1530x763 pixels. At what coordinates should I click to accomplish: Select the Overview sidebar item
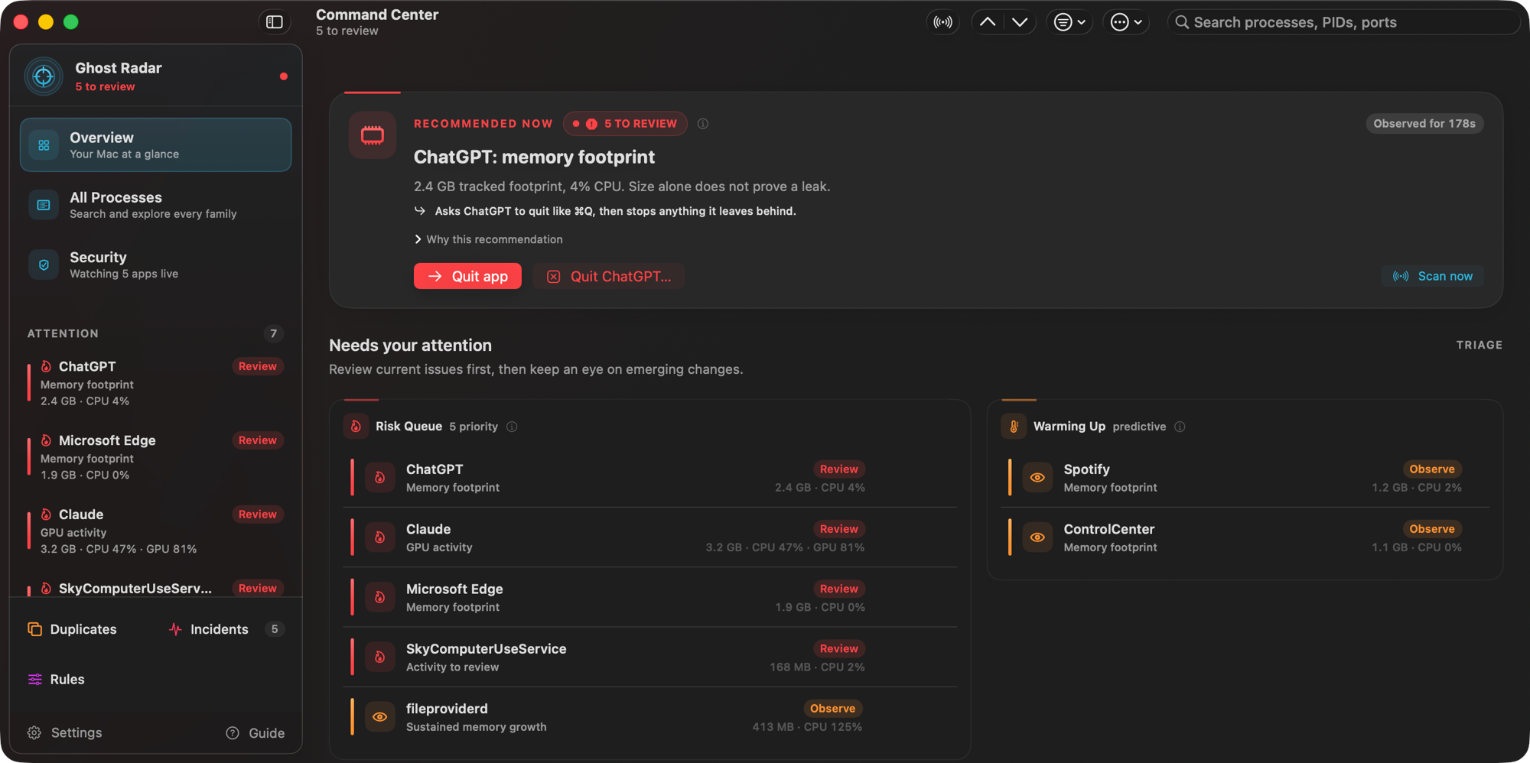[x=155, y=144]
